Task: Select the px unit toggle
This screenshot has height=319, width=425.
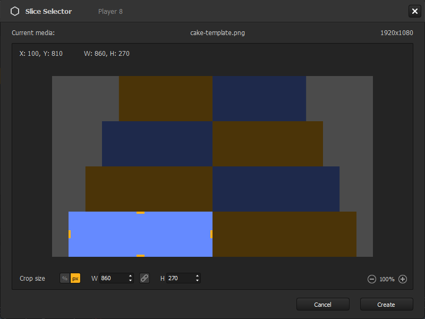Action: tap(75, 278)
